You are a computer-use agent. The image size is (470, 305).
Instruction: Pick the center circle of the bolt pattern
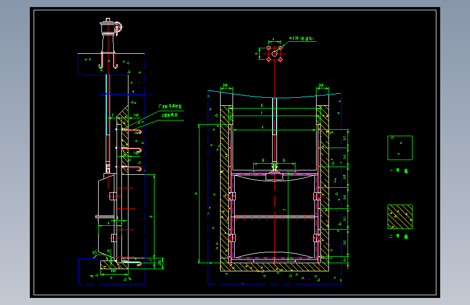274,54
